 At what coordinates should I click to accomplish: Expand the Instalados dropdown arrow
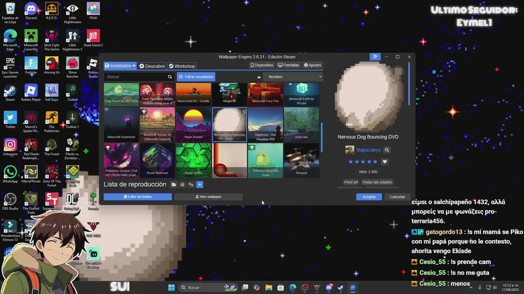134,66
